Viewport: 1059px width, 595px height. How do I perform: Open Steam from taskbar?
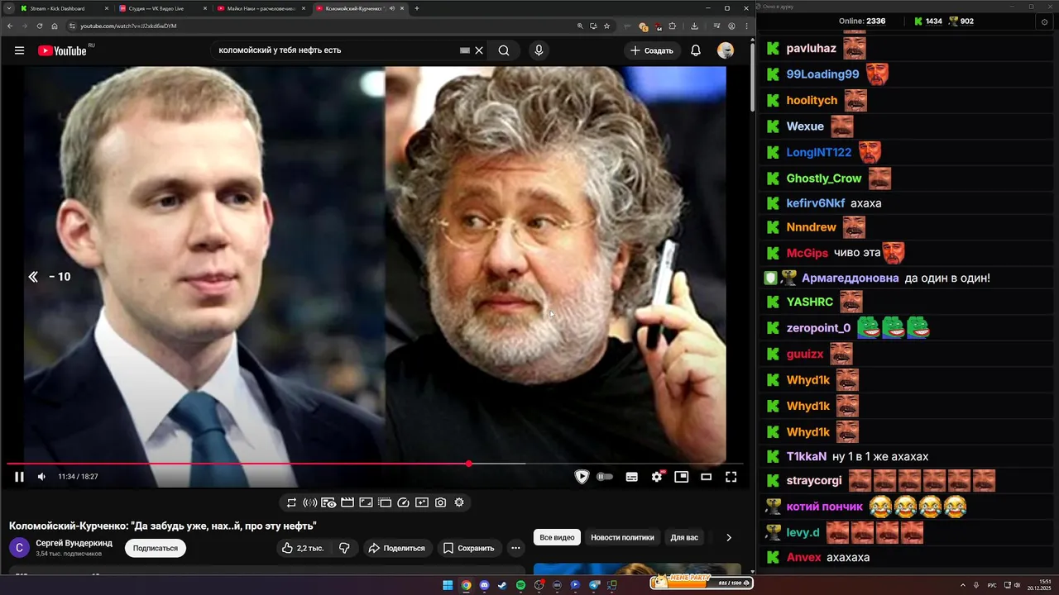[502, 585]
